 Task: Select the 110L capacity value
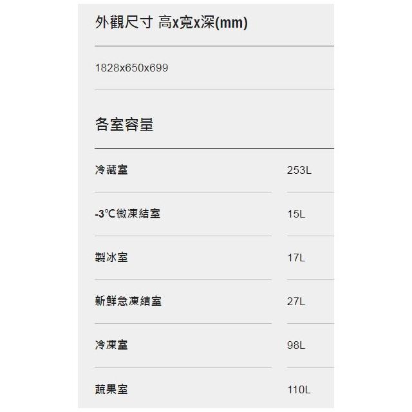(299, 389)
